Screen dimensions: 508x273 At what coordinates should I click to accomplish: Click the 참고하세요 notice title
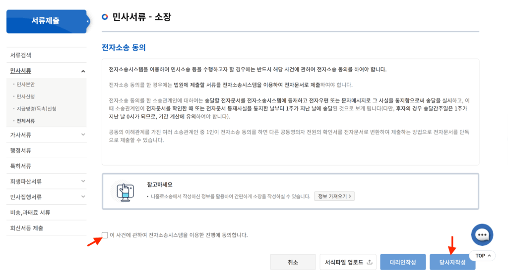(160, 184)
